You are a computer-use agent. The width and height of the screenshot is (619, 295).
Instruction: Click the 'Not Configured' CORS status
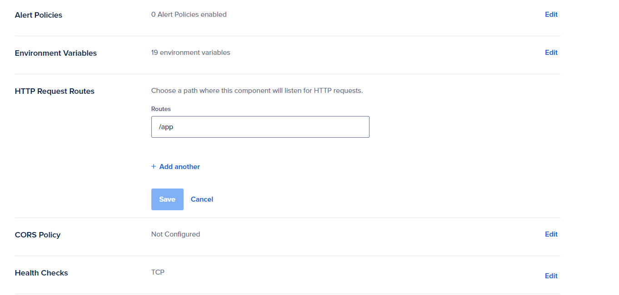pyautogui.click(x=175, y=234)
